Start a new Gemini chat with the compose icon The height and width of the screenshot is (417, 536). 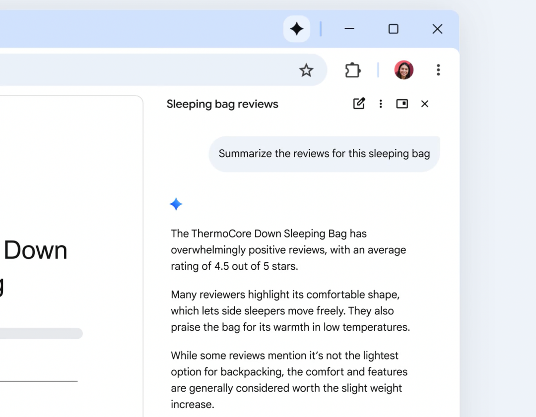click(x=359, y=104)
